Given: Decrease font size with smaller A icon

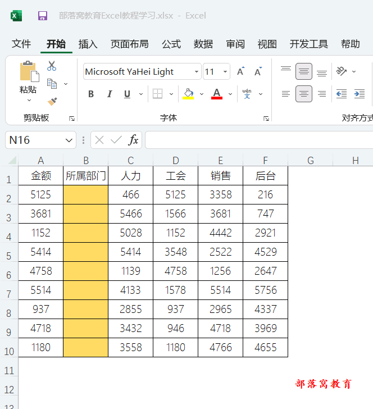Looking at the screenshot, I should 258,71.
